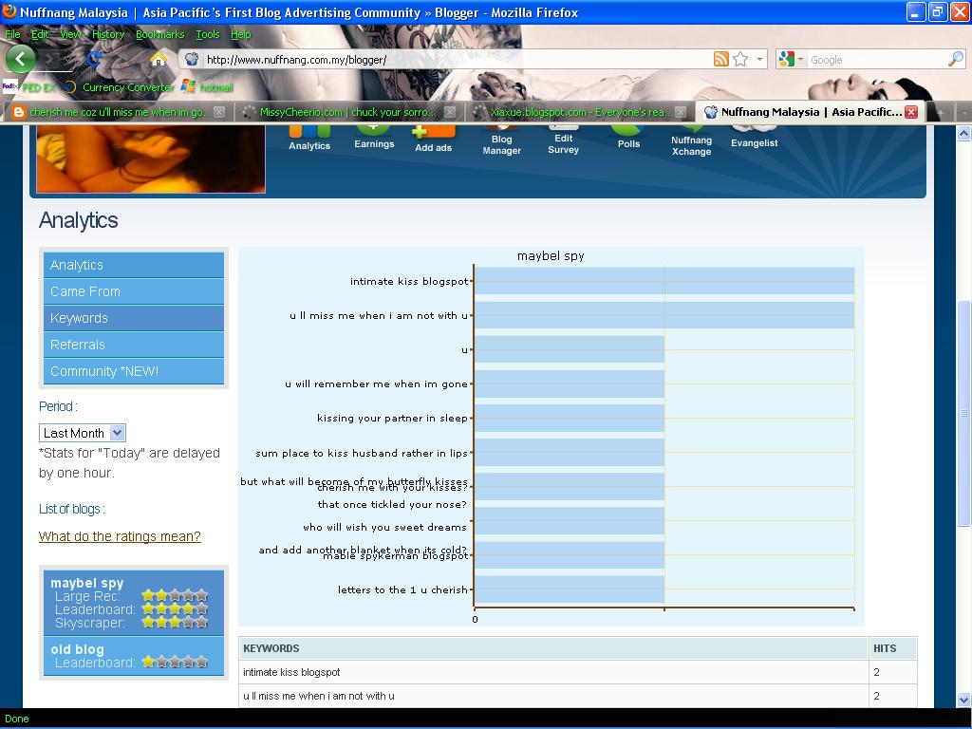Open the History menu
972x729 pixels.
coord(108,34)
